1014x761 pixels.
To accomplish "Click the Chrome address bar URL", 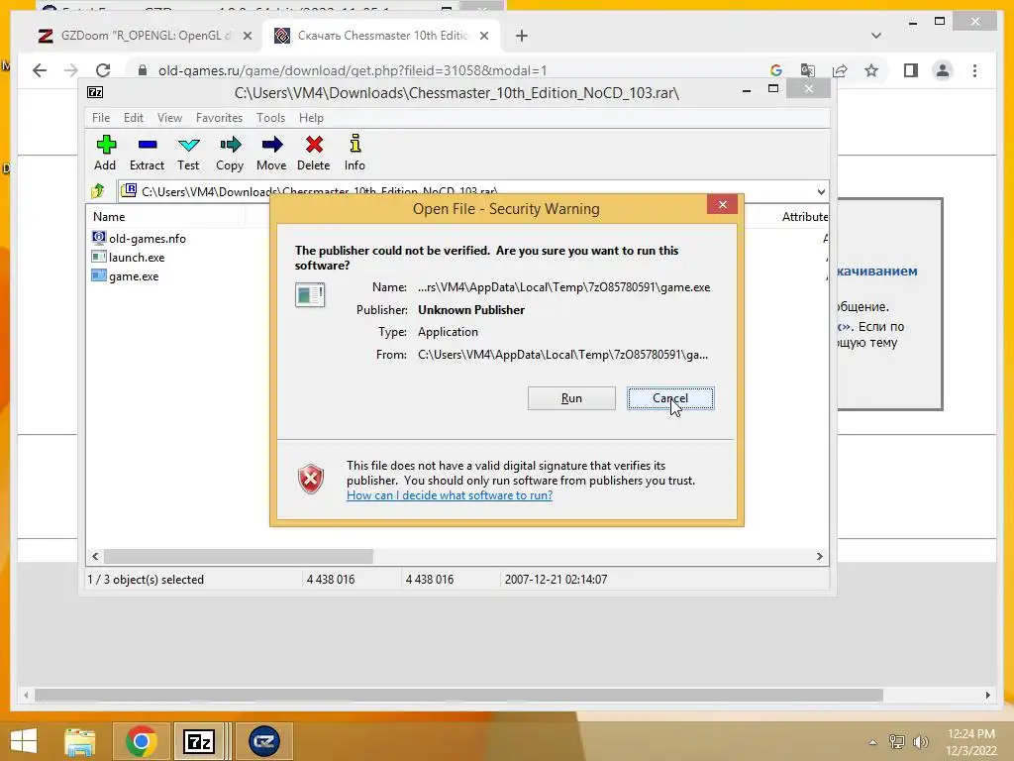I will [x=353, y=70].
